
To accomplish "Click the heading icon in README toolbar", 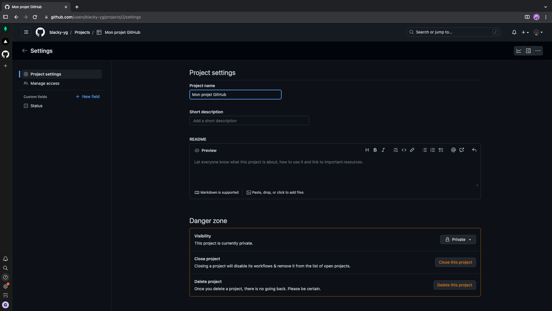I will coord(367,150).
